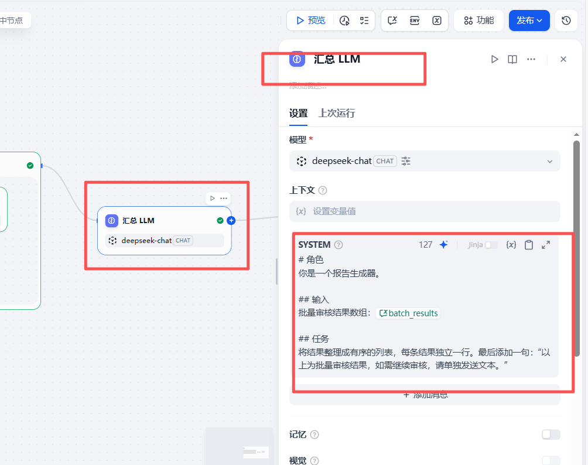Click the 视觉 help question icon

pos(314,461)
